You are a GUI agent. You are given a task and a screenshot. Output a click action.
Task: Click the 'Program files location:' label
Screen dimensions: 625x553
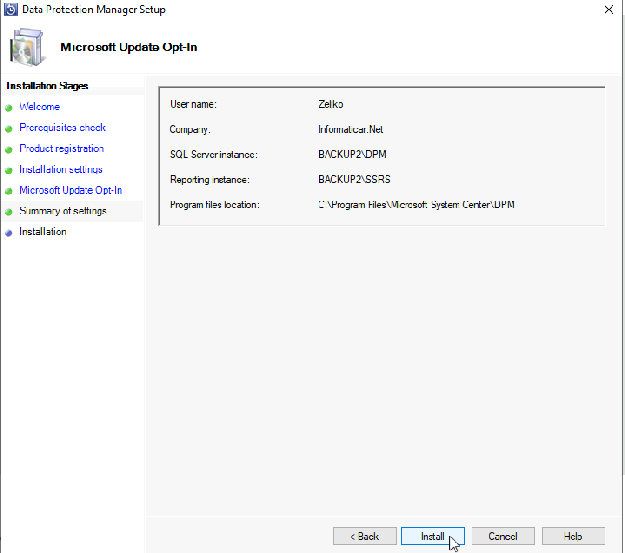tap(214, 205)
